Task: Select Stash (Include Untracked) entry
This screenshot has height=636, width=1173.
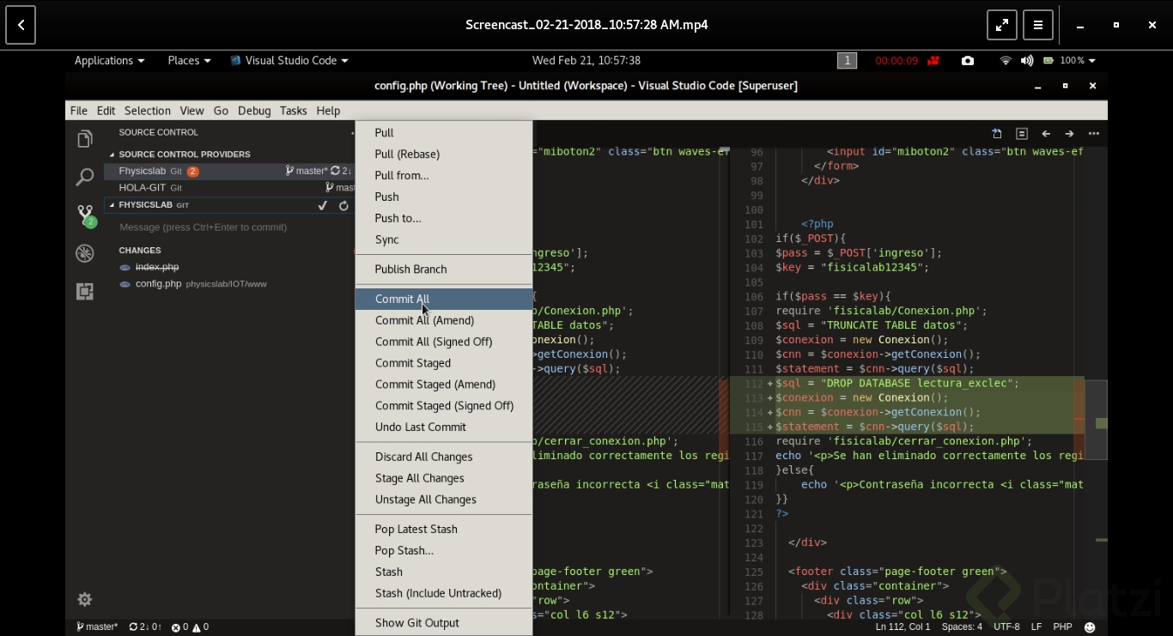Action: pyautogui.click(x=444, y=593)
